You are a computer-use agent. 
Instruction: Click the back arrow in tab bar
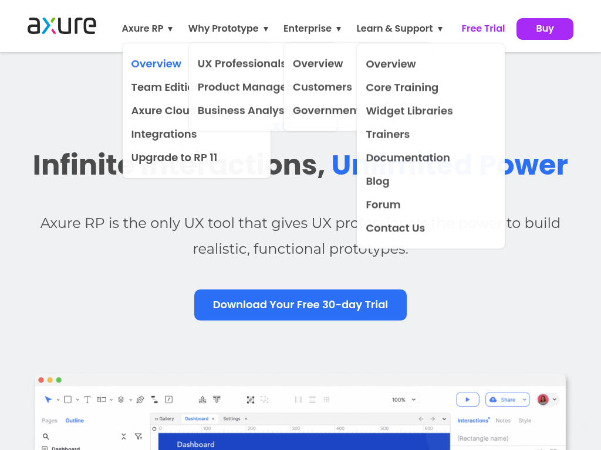[421, 418]
